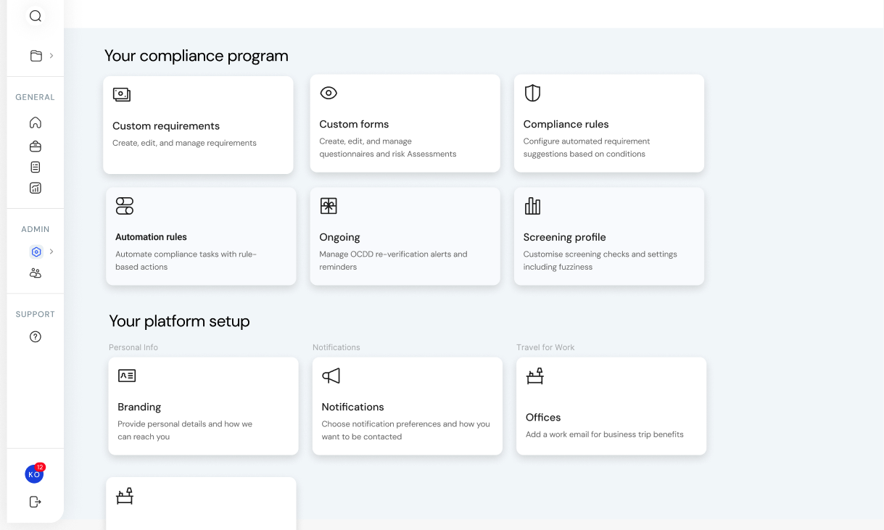The height and width of the screenshot is (530, 884).
Task: Click the Notifications megaphone icon
Action: tap(331, 376)
